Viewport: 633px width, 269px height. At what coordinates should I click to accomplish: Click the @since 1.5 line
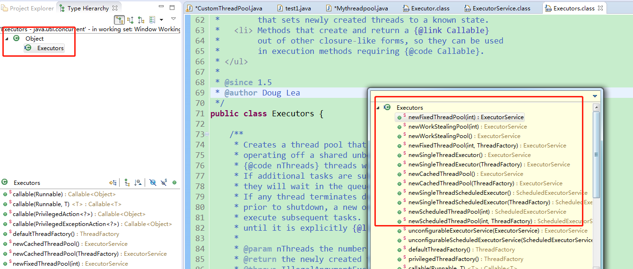[243, 83]
